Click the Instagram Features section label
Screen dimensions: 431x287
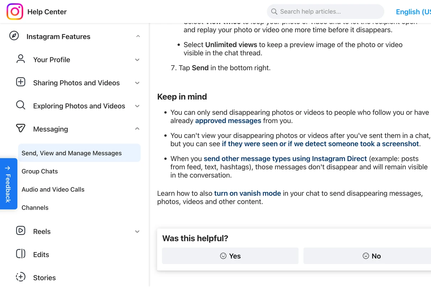pyautogui.click(x=58, y=37)
